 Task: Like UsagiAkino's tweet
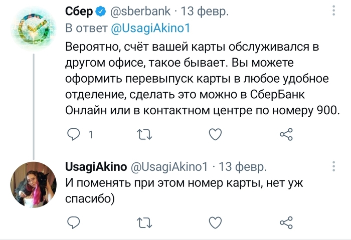coord(215,222)
